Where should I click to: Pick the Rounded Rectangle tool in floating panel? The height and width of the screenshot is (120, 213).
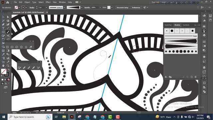(x=12, y=47)
